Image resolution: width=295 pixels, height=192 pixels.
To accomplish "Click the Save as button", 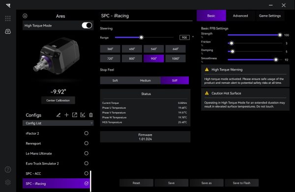I will pyautogui.click(x=206, y=183).
